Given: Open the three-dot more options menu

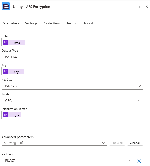Looking at the screenshot, I should (139, 7).
